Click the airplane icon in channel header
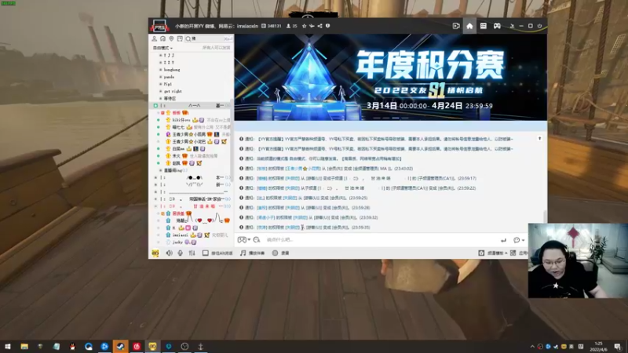628x353 pixels. click(312, 26)
